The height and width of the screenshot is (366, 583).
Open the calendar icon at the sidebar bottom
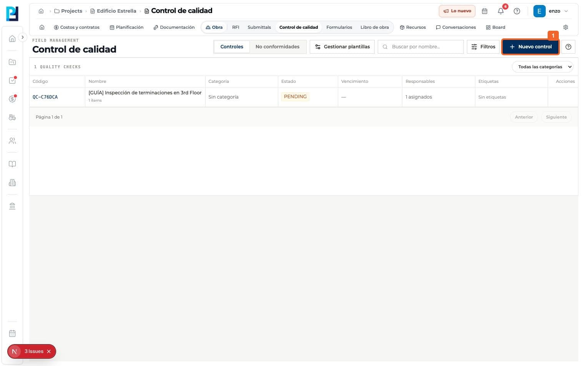pos(12,333)
